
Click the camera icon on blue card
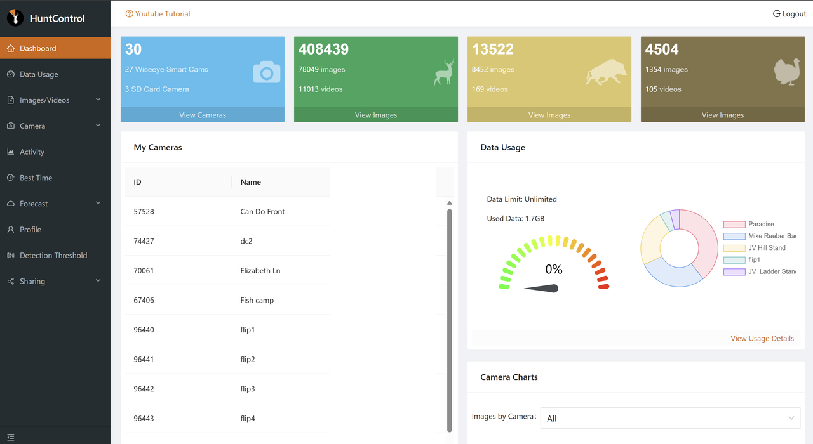267,72
